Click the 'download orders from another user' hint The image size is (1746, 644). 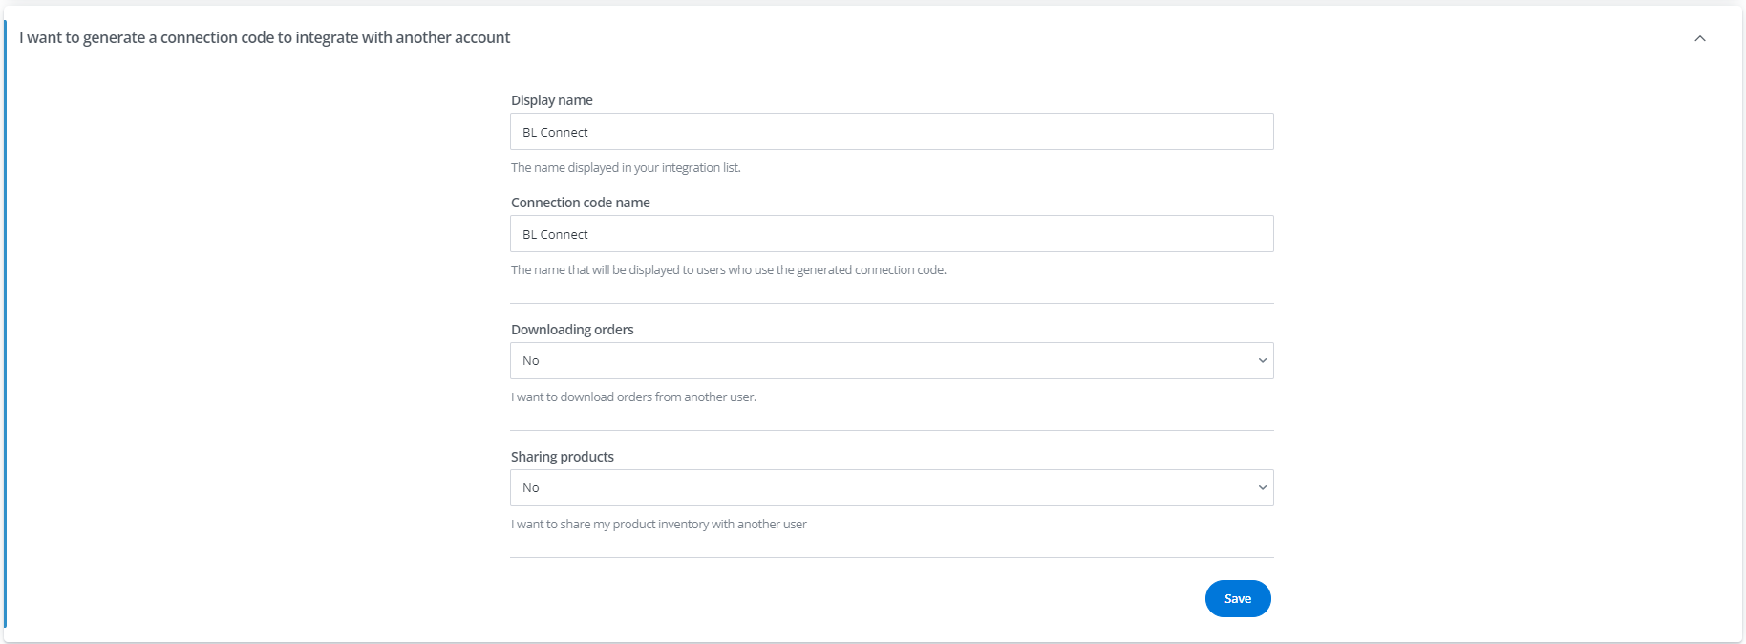click(x=633, y=397)
